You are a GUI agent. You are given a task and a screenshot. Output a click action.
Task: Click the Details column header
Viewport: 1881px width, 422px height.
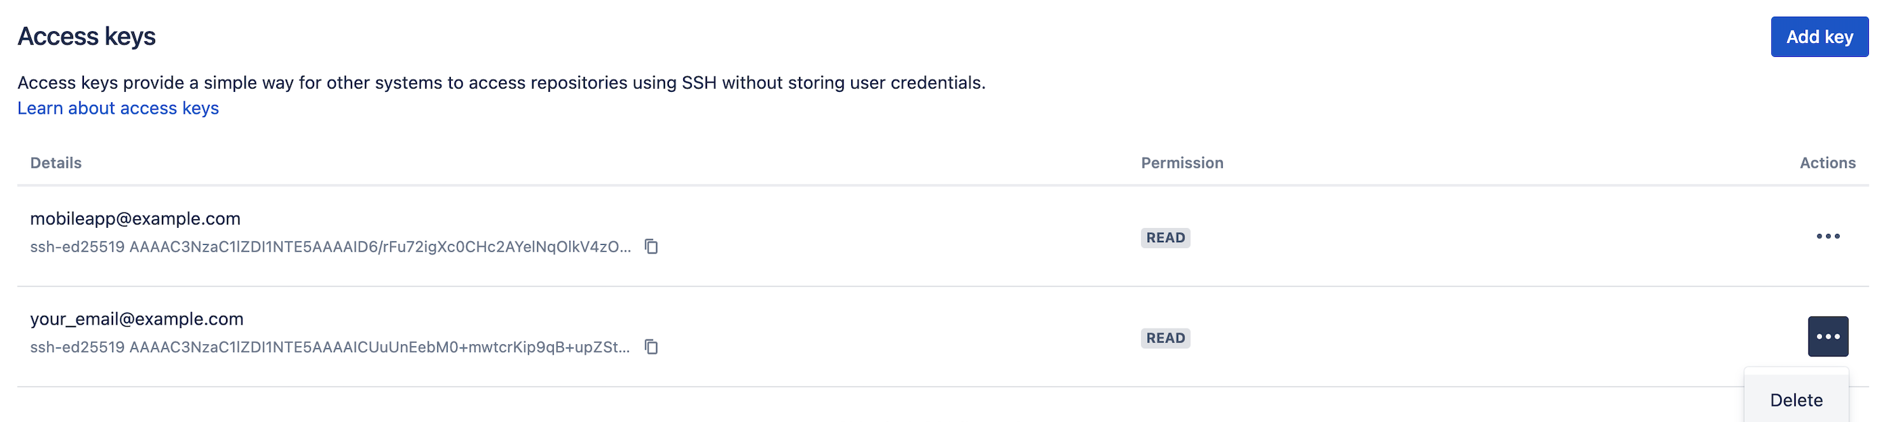pos(56,162)
